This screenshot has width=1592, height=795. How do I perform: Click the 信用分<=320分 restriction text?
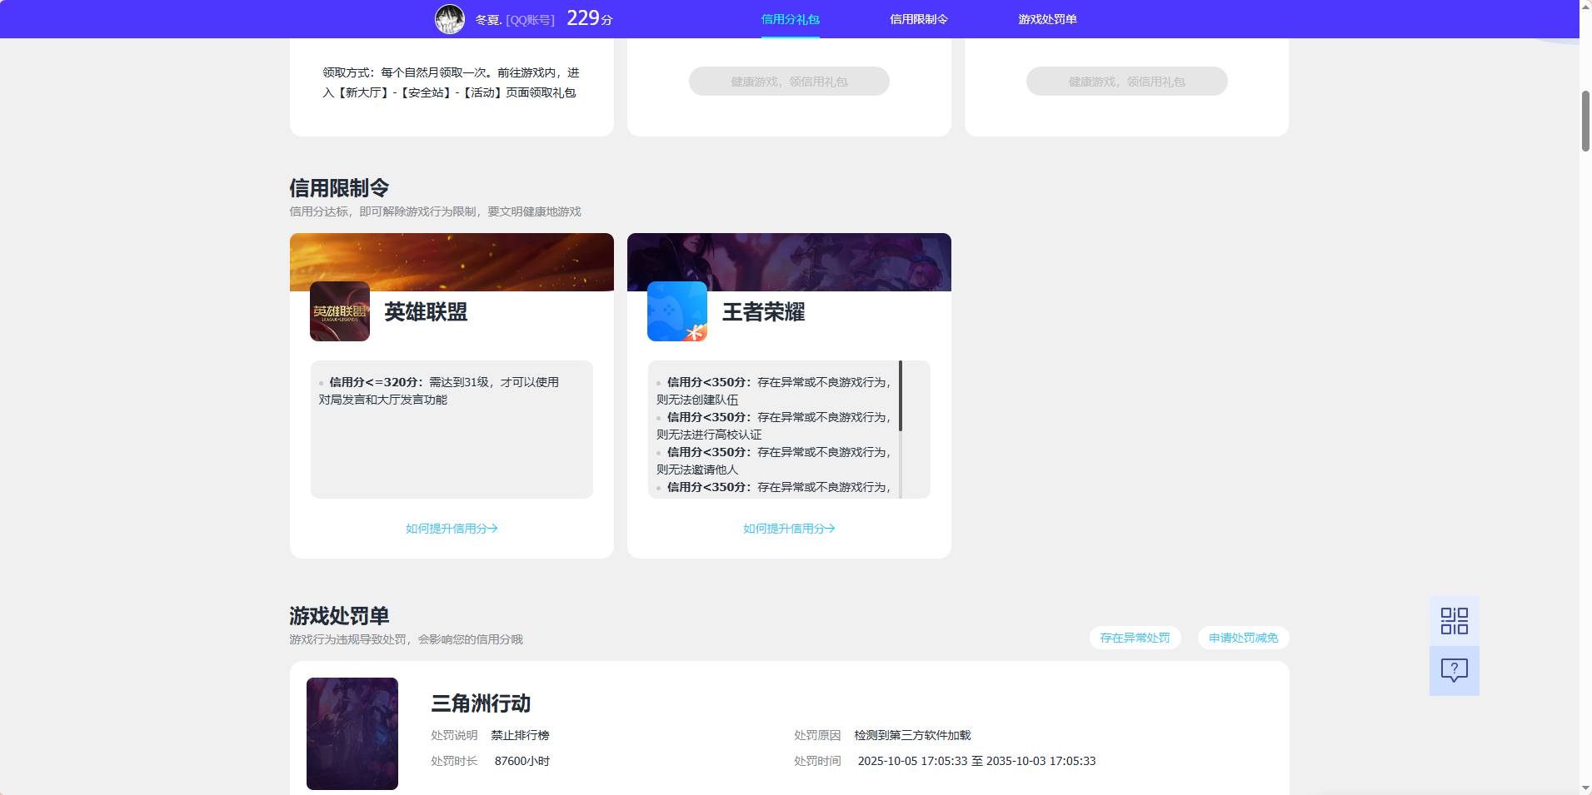tap(438, 390)
